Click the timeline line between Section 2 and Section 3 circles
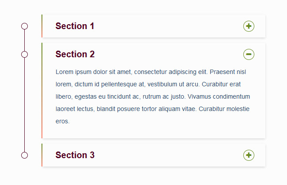Screen dimensions: 287x185 pyautogui.click(x=25, y=105)
